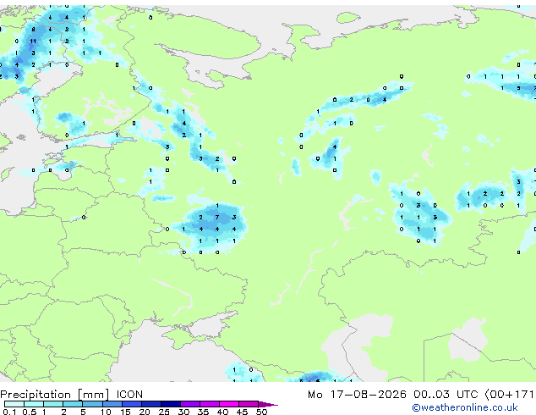Pick the 15–20 mm legend color swatch
Viewport: 536px width, 415px height.
tap(131, 404)
